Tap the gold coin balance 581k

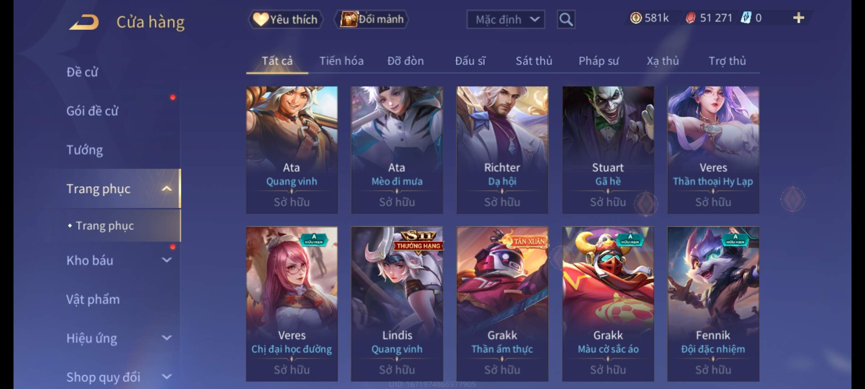click(649, 18)
